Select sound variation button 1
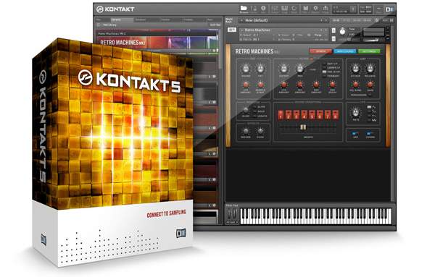This screenshot has height=277, width=435. [x=281, y=114]
